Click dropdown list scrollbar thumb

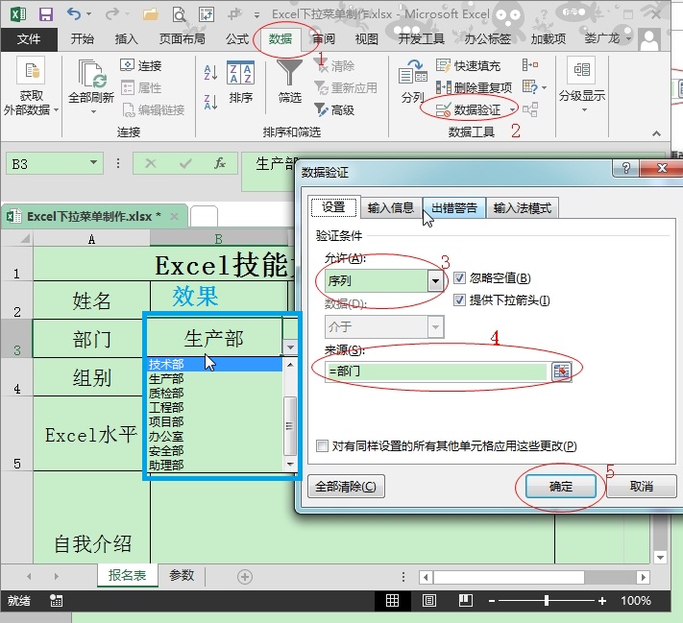[x=290, y=425]
